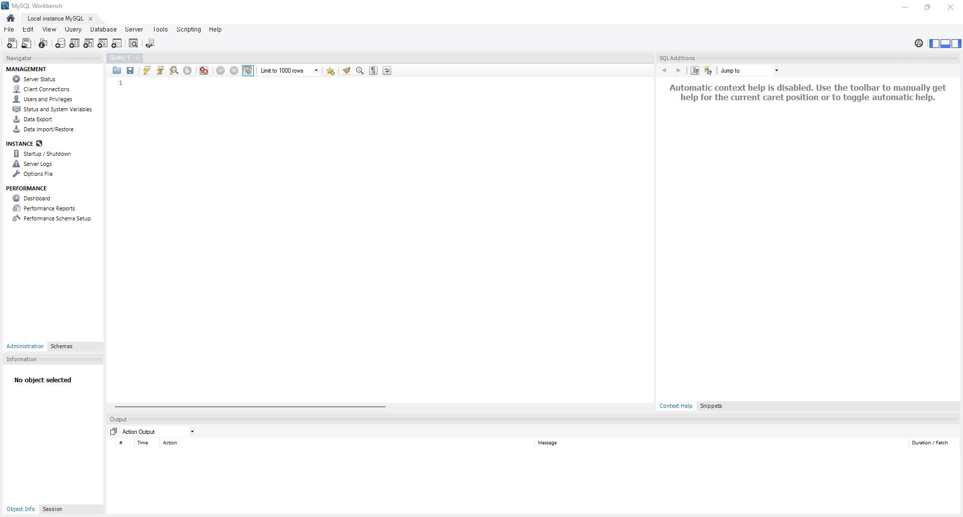Click line 1 in the SQL editor
Viewport: 963px width, 517px height.
pos(386,83)
